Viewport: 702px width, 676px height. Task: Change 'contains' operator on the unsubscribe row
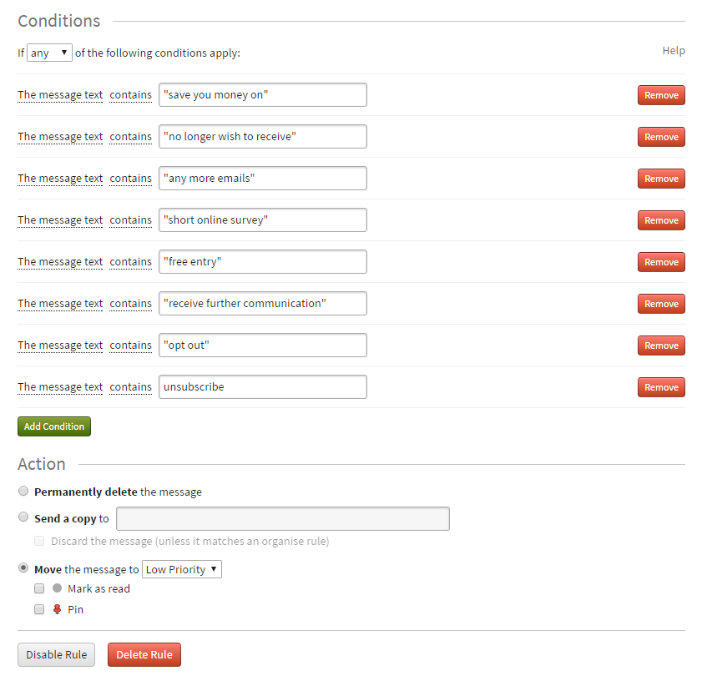click(x=131, y=386)
